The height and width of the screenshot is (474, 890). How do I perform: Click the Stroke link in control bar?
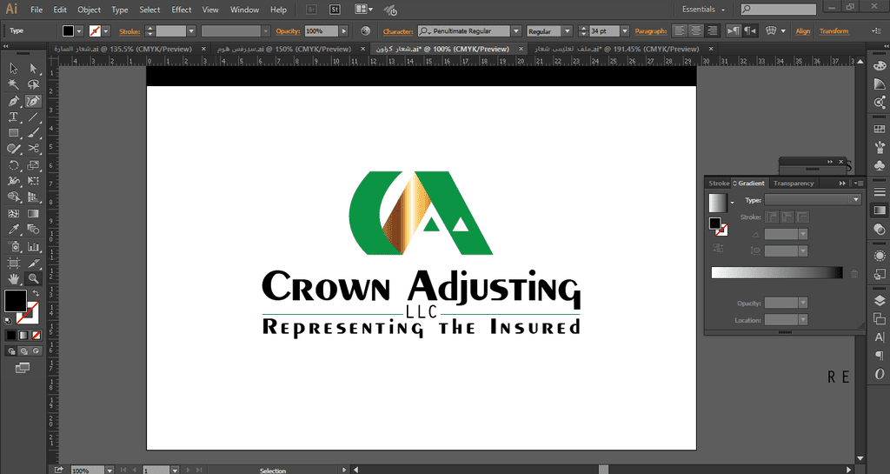click(130, 31)
